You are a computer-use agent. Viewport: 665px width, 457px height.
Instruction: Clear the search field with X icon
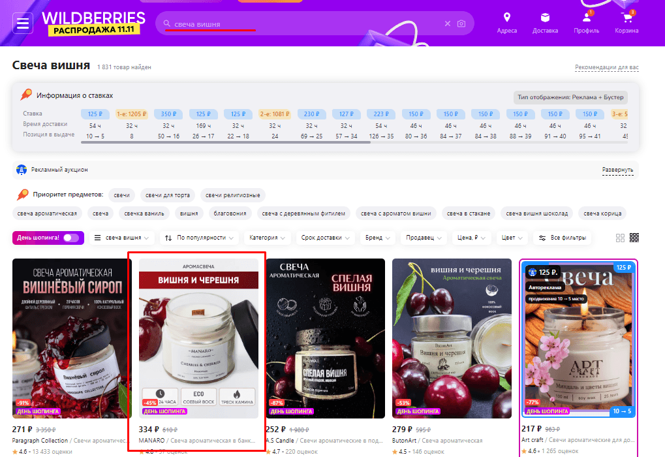[448, 24]
